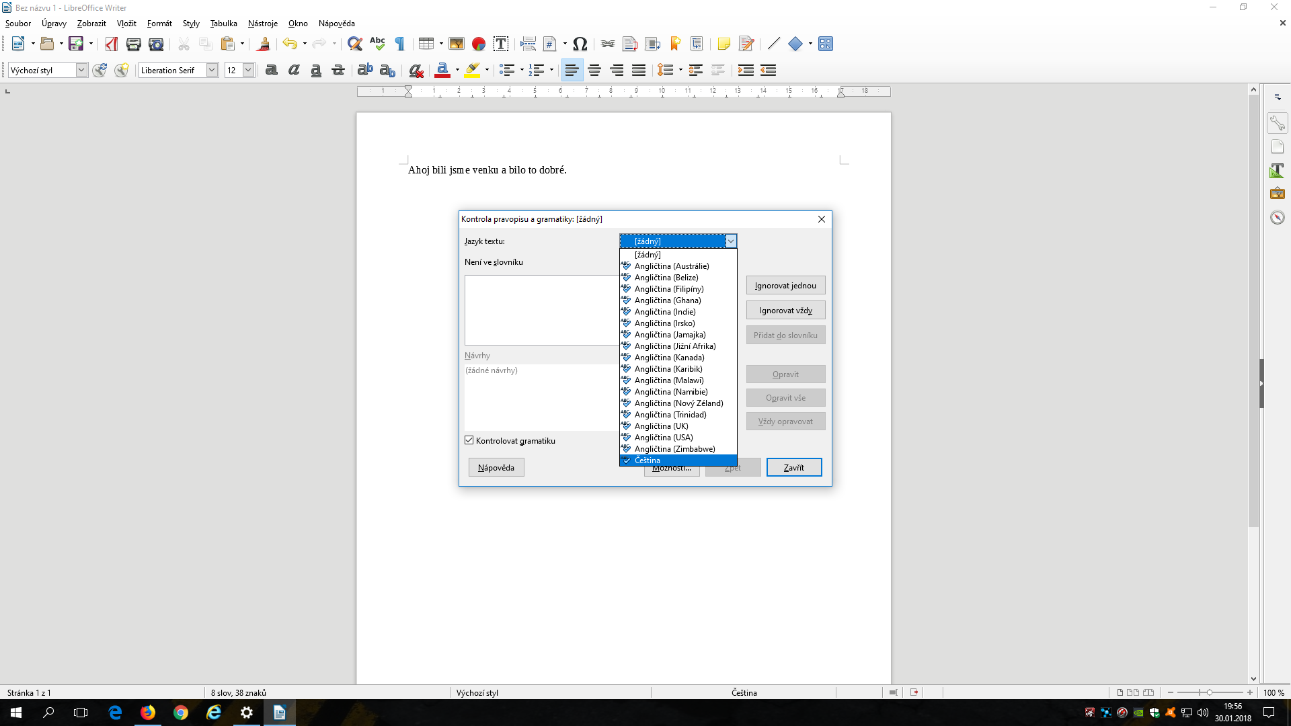The height and width of the screenshot is (726, 1291).
Task: Click the zoom slider in status bar
Action: (1209, 692)
